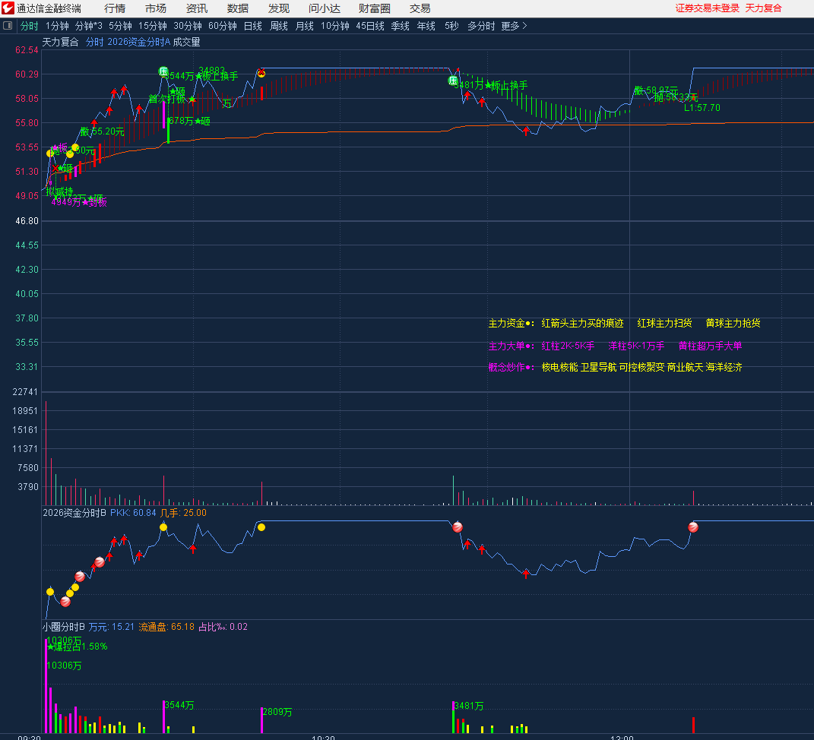Click the striped red ball at the 13:00 limit-up in 资金分时B
This screenshot has height=740, width=814.
[693, 527]
